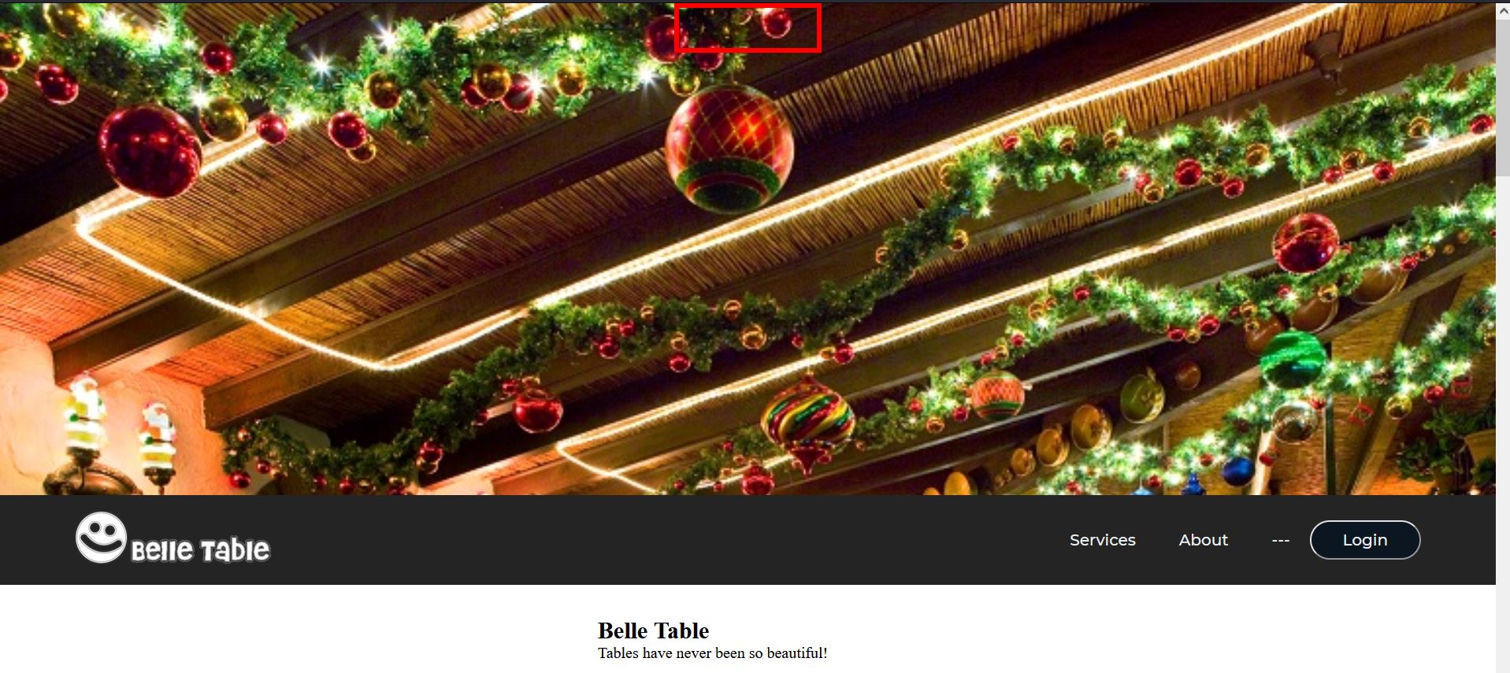This screenshot has width=1510, height=673.
Task: Open the About navigation link
Action: [1203, 540]
